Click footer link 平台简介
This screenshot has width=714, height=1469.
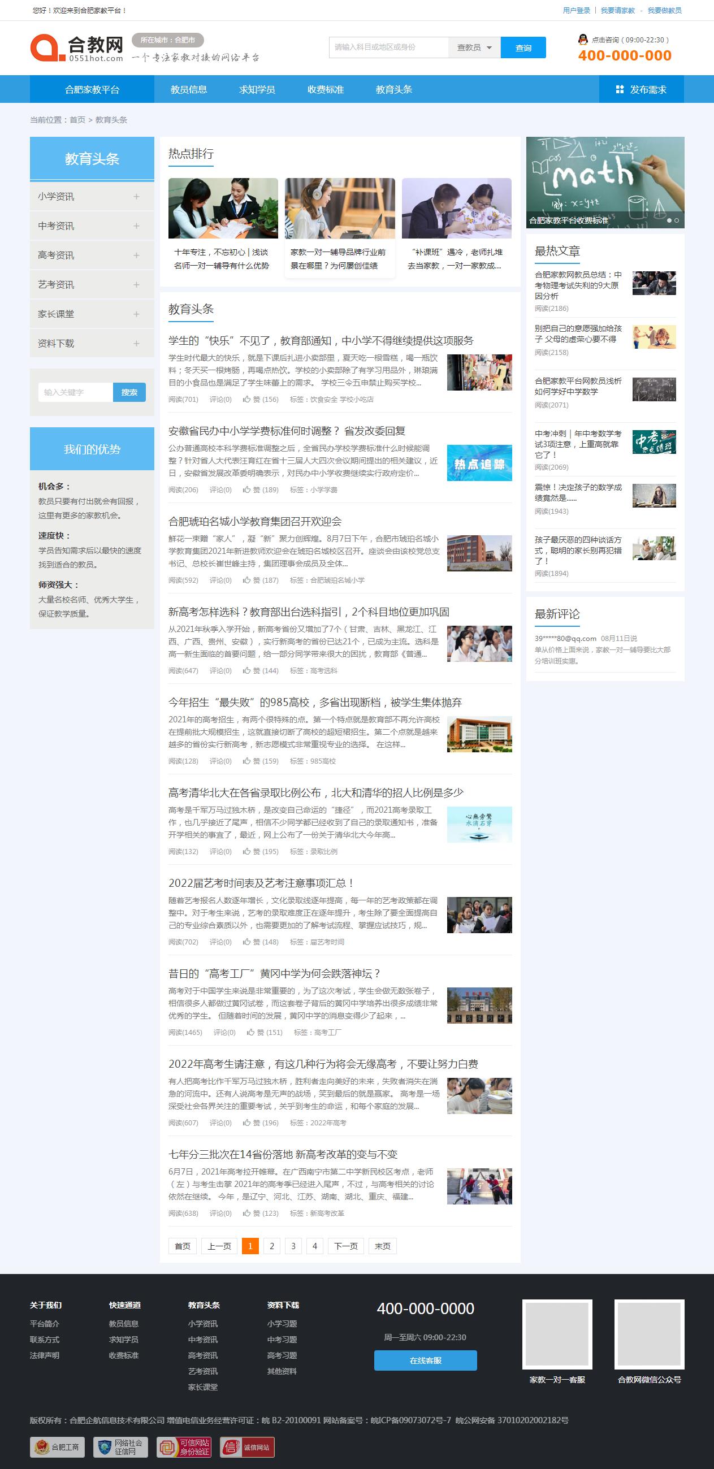click(45, 1324)
